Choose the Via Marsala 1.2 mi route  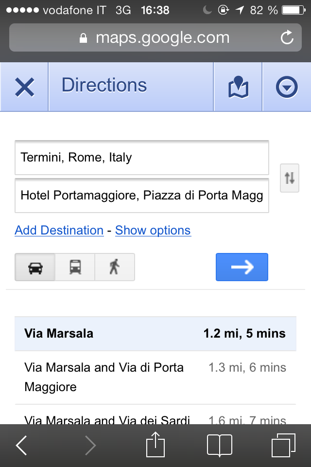pyautogui.click(x=155, y=334)
